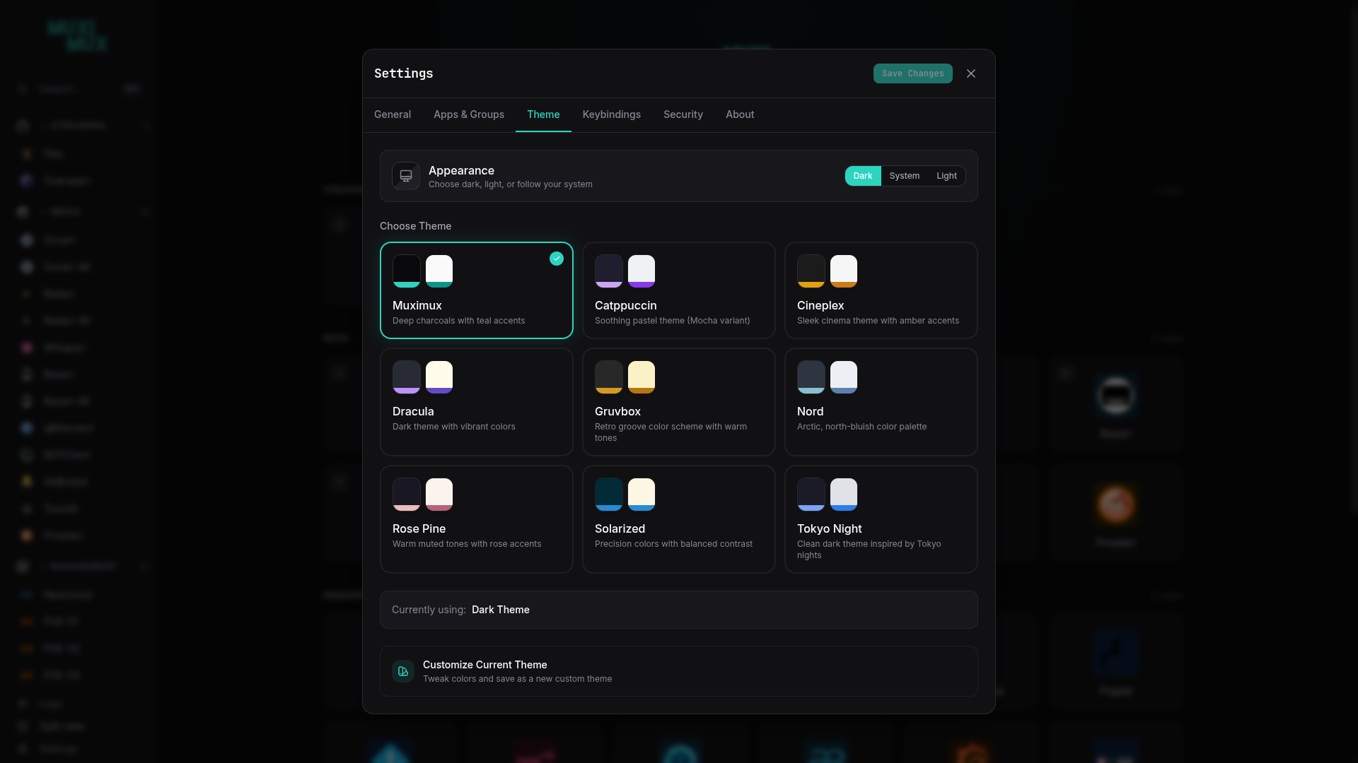Close the Settings dialog with X

click(x=971, y=73)
